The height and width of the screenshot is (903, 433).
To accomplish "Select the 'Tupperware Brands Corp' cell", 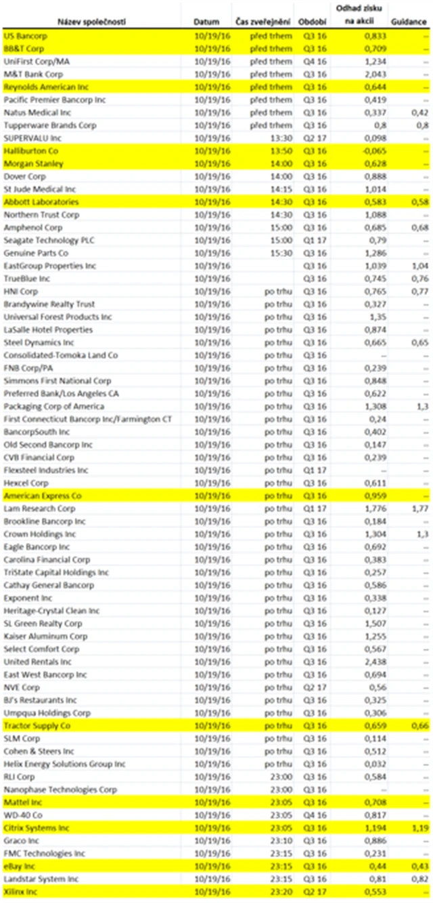I will [91, 125].
